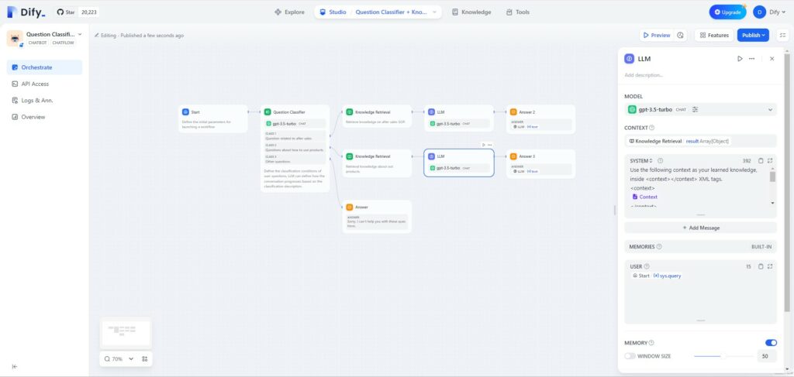Image resolution: width=794 pixels, height=377 pixels.
Task: Click the Knowledge Retrieval context variable field
Action: [700, 141]
